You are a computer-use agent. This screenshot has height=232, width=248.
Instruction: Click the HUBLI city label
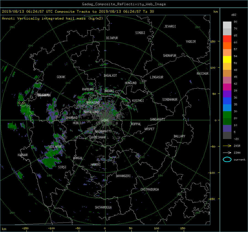77,123
